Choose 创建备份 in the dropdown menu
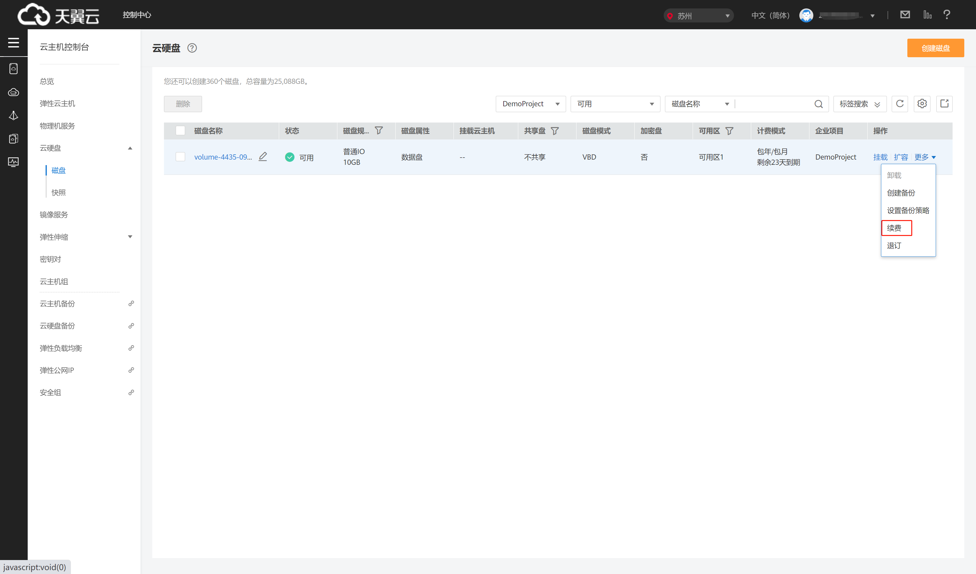Image resolution: width=976 pixels, height=574 pixels. pos(901,193)
